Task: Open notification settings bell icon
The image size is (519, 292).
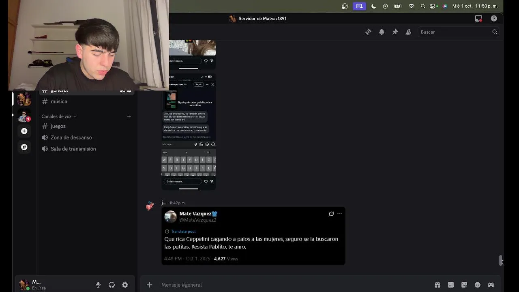Action: pos(382,32)
